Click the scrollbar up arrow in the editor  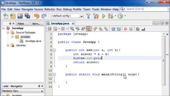(164, 34)
